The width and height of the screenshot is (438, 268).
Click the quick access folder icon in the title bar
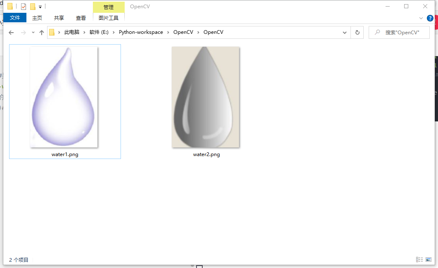pyautogui.click(x=10, y=6)
